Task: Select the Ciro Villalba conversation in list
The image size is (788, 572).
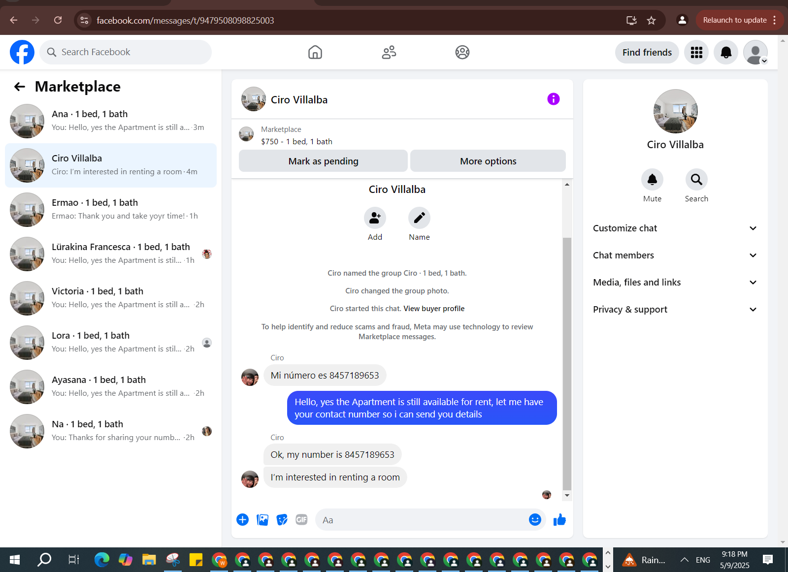Action: [111, 165]
